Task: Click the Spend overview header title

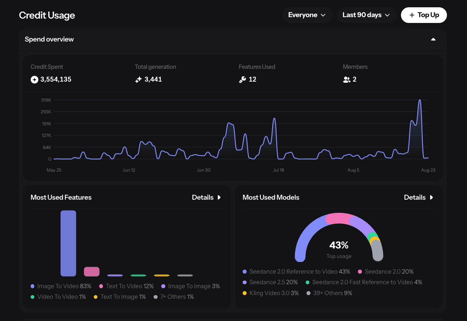Action: [x=49, y=39]
